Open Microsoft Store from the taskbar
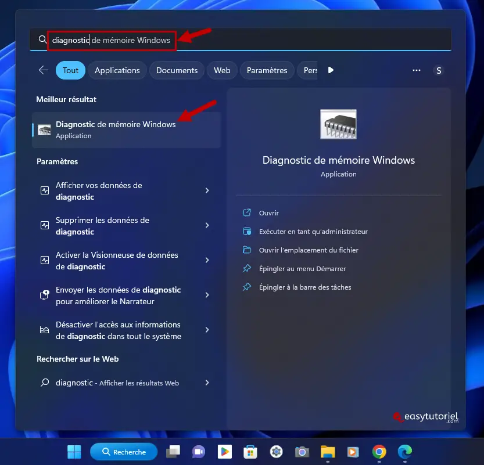 pyautogui.click(x=250, y=452)
